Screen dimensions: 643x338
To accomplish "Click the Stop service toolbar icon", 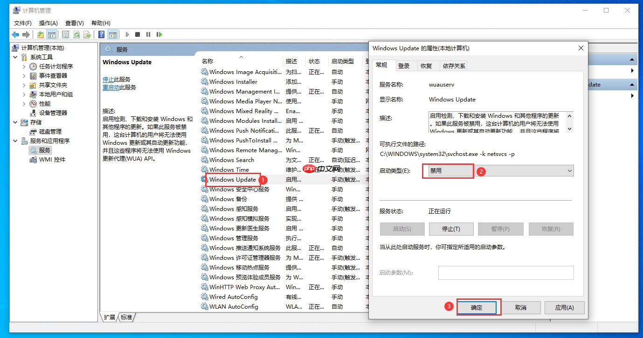I will 138,34.
